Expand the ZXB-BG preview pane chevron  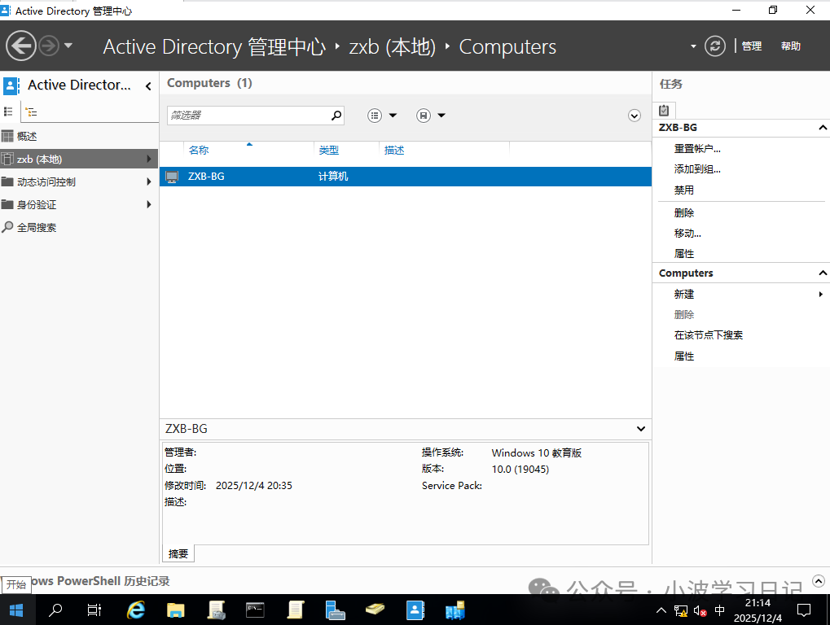(640, 428)
